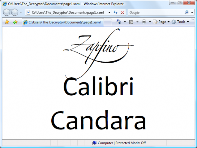The width and height of the screenshot is (197, 148).
Task: Click the Internet Explorer title bar icon
Action: (5, 4)
